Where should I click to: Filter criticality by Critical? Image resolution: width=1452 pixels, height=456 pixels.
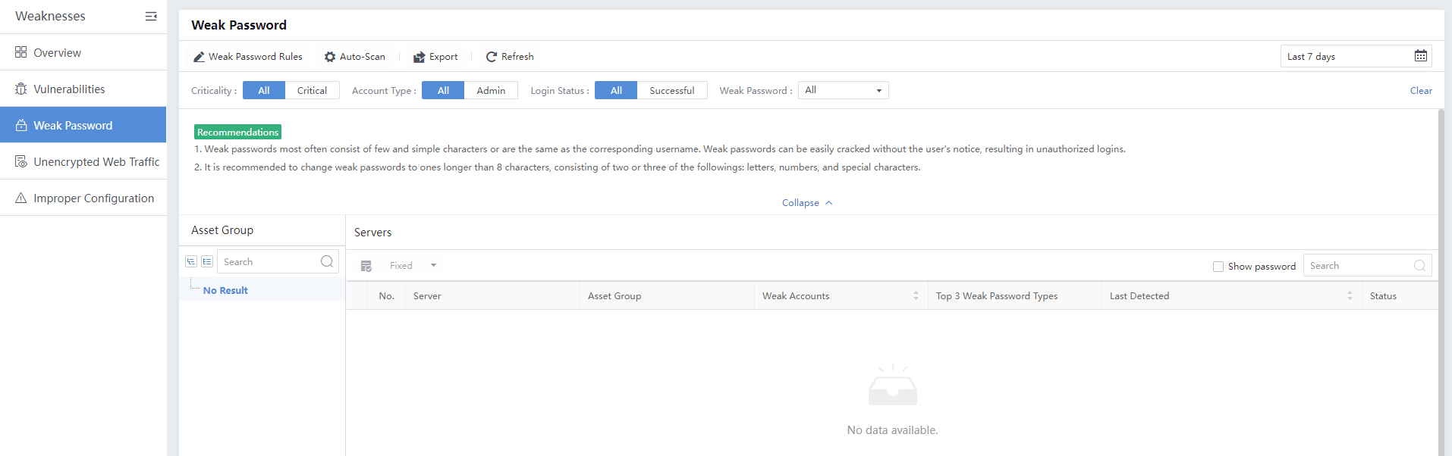tap(312, 90)
